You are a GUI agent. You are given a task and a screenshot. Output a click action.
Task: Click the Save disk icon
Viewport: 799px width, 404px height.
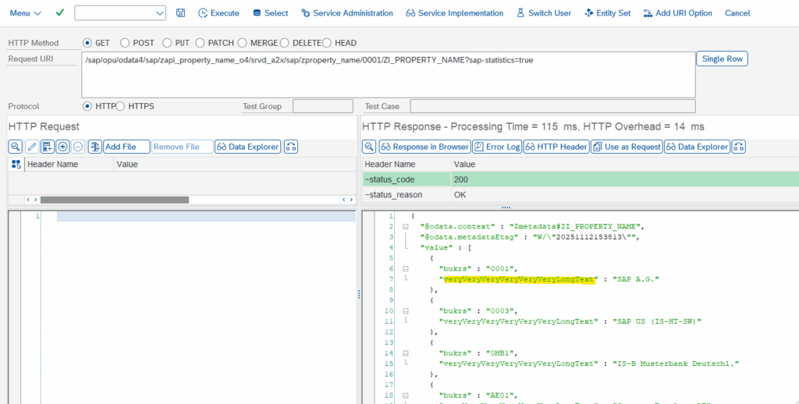[x=181, y=13]
